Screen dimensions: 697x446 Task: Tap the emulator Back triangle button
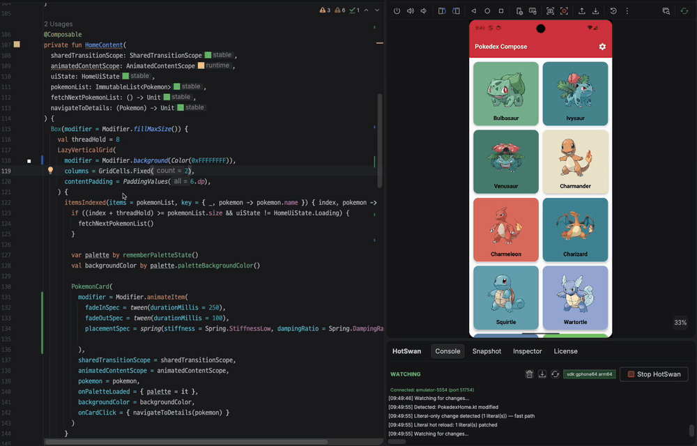[x=473, y=11]
